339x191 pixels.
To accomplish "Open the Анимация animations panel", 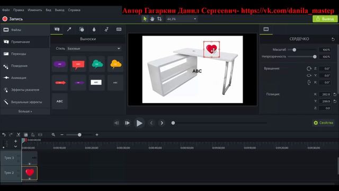I will pos(25,78).
